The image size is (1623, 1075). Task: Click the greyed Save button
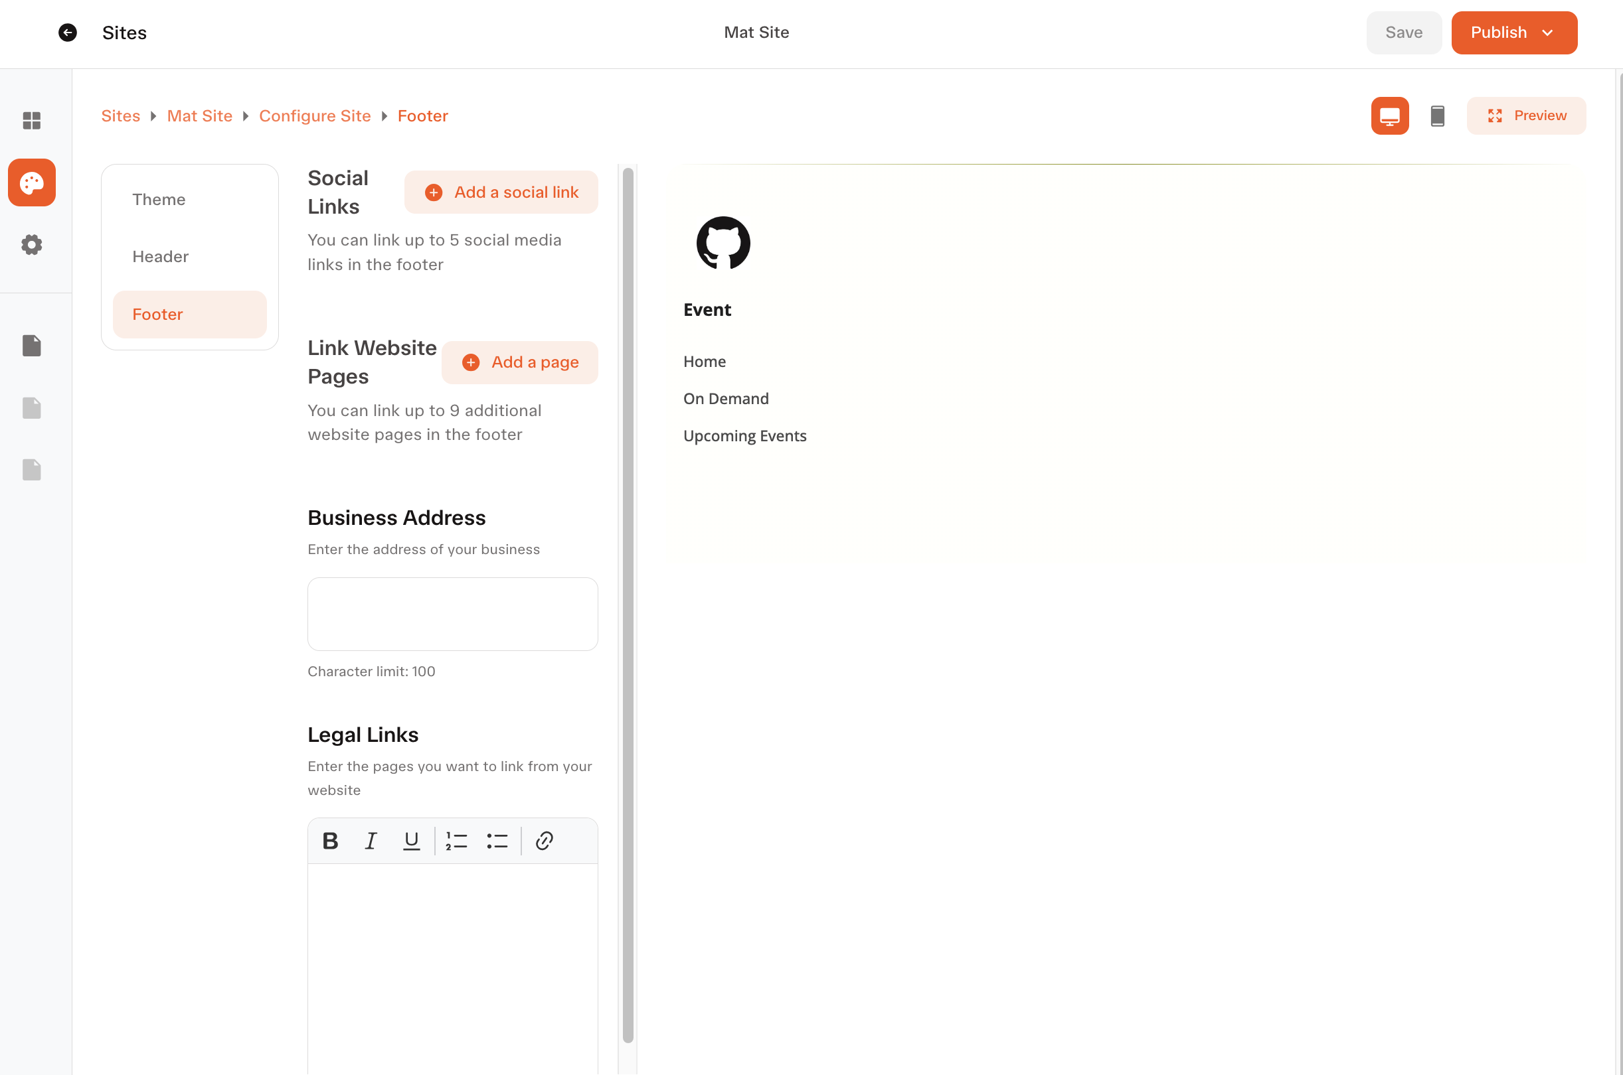[x=1403, y=33]
